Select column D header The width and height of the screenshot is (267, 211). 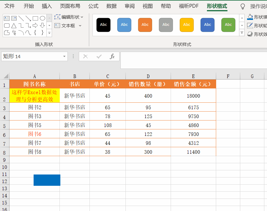tap(148, 76)
